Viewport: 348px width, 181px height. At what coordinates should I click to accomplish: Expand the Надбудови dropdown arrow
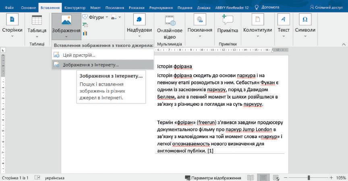click(139, 36)
